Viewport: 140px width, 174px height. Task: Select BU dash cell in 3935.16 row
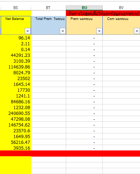[x=84, y=148]
